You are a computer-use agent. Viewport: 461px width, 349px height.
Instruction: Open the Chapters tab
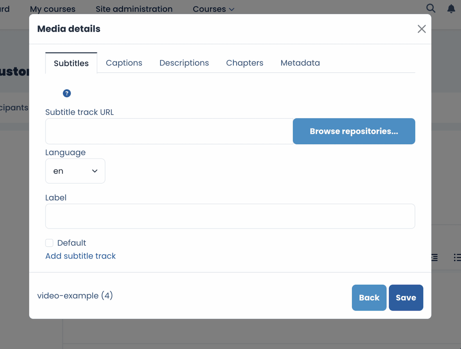point(245,63)
